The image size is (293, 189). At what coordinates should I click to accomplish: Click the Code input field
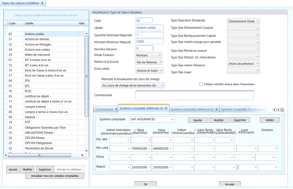click(144, 20)
